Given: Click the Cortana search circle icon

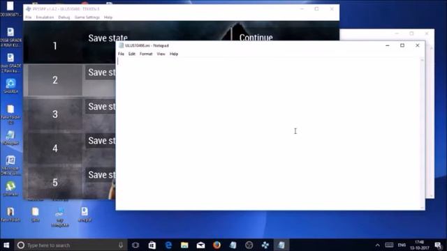Looking at the screenshot, I should (21, 245).
